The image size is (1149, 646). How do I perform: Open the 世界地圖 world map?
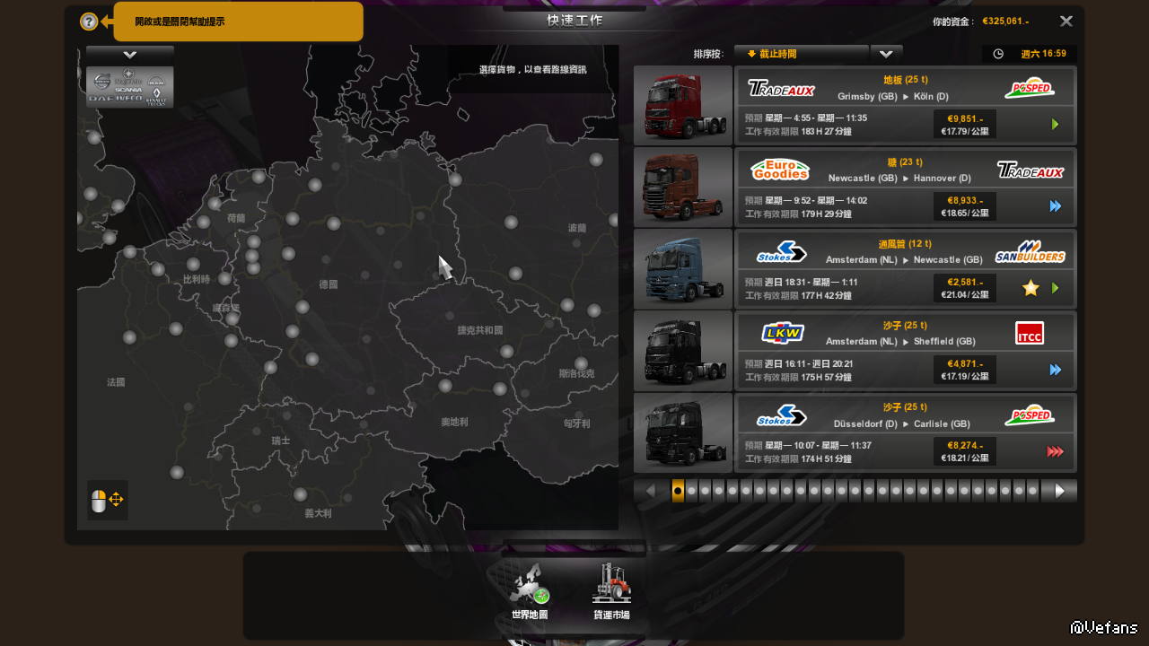[x=530, y=591]
